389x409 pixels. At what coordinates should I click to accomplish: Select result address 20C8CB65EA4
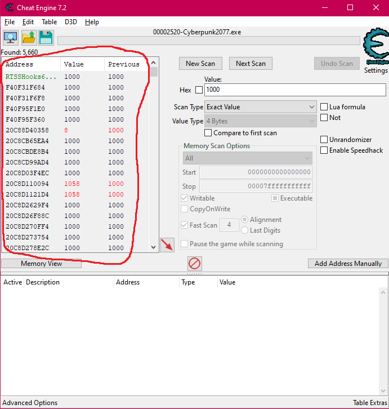tap(75, 141)
